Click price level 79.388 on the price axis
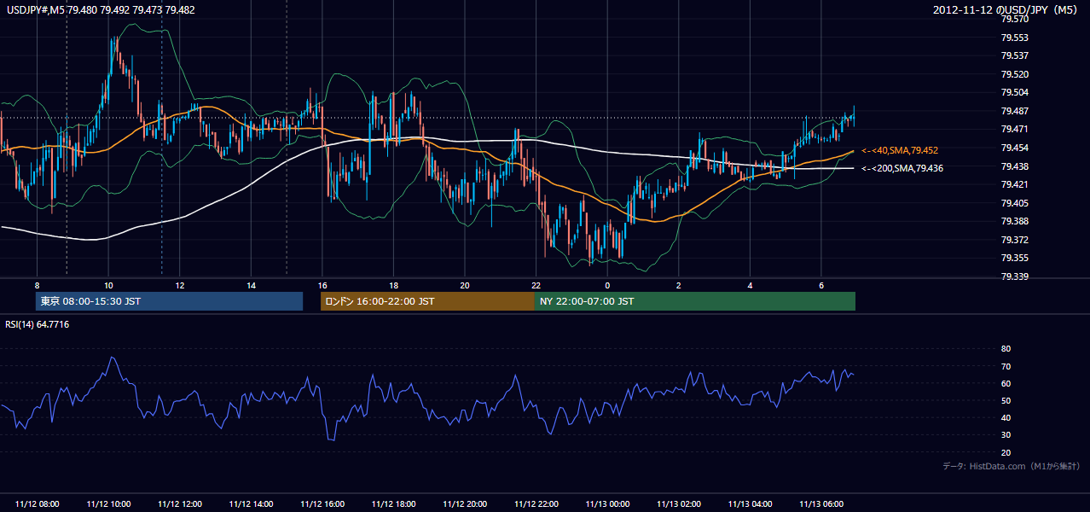Viewport: 1090px width, 512px height. tap(1014, 221)
